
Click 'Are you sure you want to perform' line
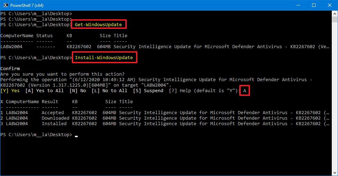pyautogui.click(x=62, y=74)
